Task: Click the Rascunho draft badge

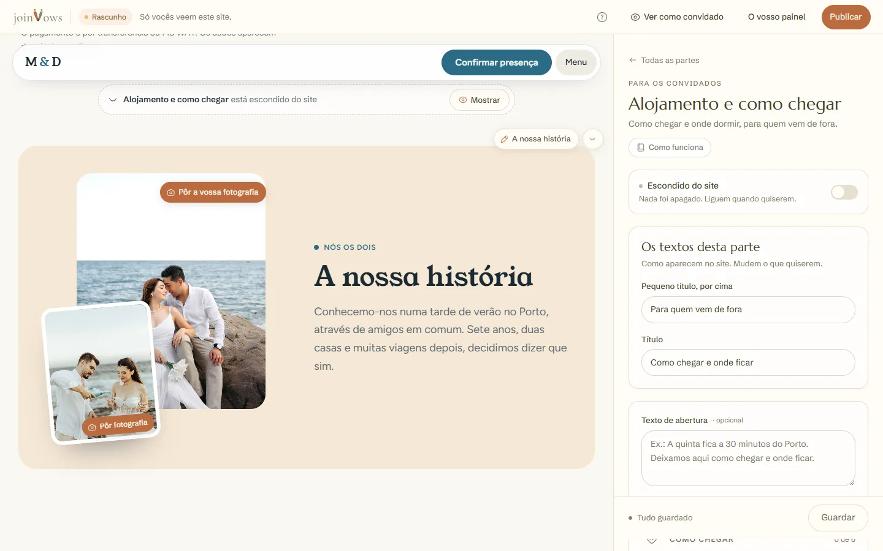Action: [105, 17]
